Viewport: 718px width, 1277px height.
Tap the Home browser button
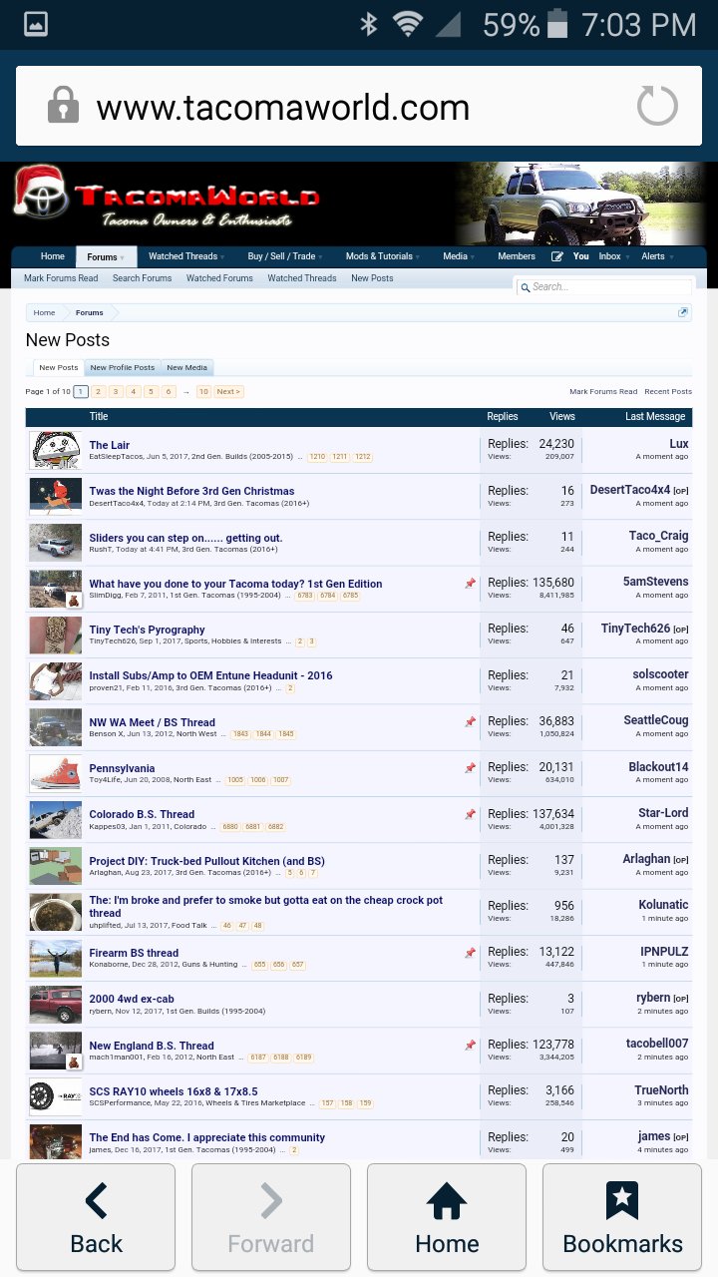click(447, 1217)
